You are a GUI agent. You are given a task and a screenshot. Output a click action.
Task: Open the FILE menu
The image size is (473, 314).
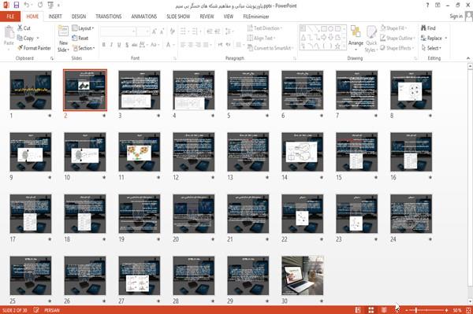(10, 17)
